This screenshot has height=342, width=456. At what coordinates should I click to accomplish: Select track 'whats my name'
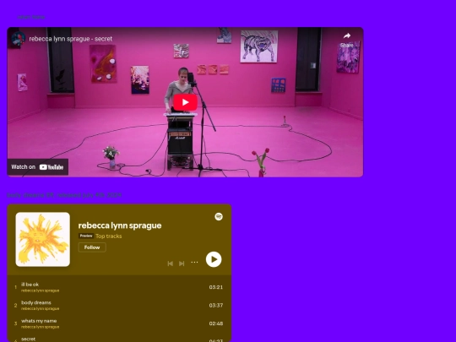click(119, 323)
